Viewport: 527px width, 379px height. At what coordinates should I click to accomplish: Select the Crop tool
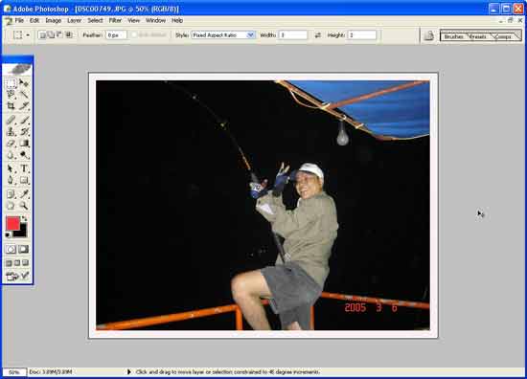11,106
